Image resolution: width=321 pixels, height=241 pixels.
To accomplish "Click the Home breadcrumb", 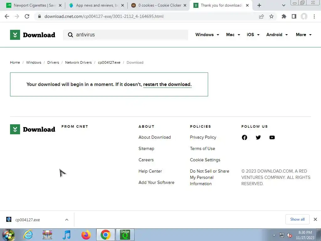I will (15, 62).
